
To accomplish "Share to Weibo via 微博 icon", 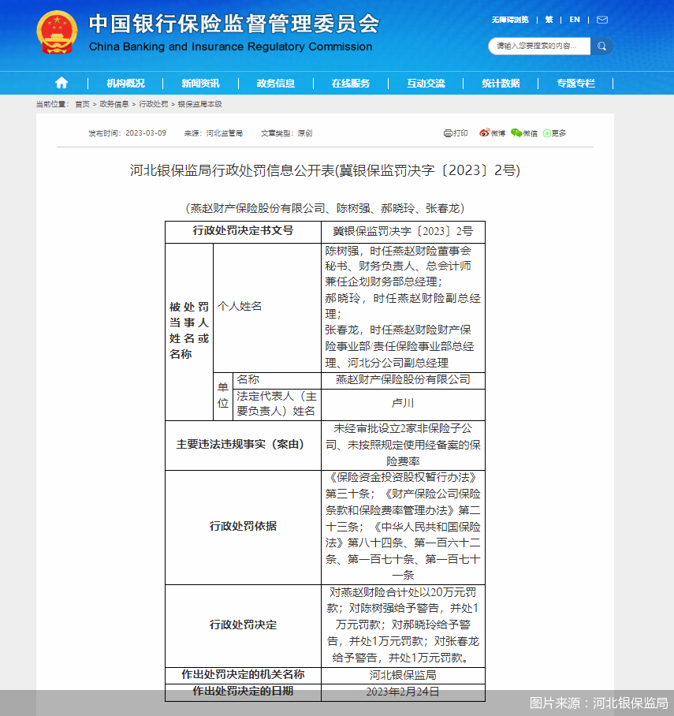I will click(492, 133).
